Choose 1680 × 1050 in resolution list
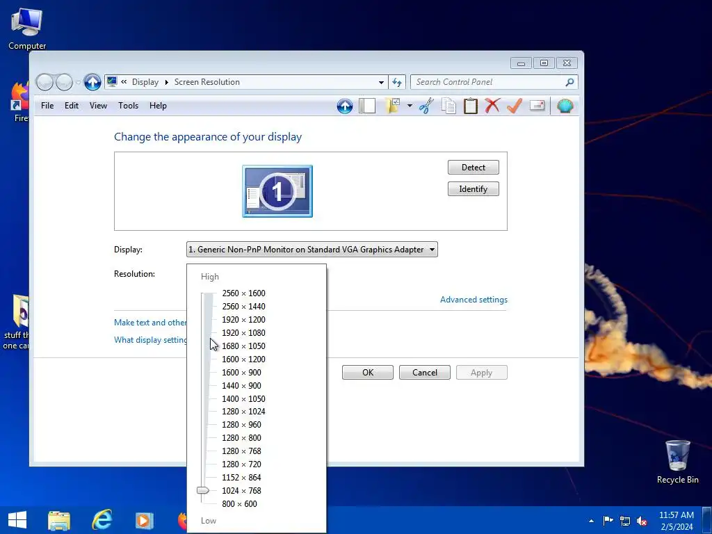The height and width of the screenshot is (534, 712). click(243, 346)
